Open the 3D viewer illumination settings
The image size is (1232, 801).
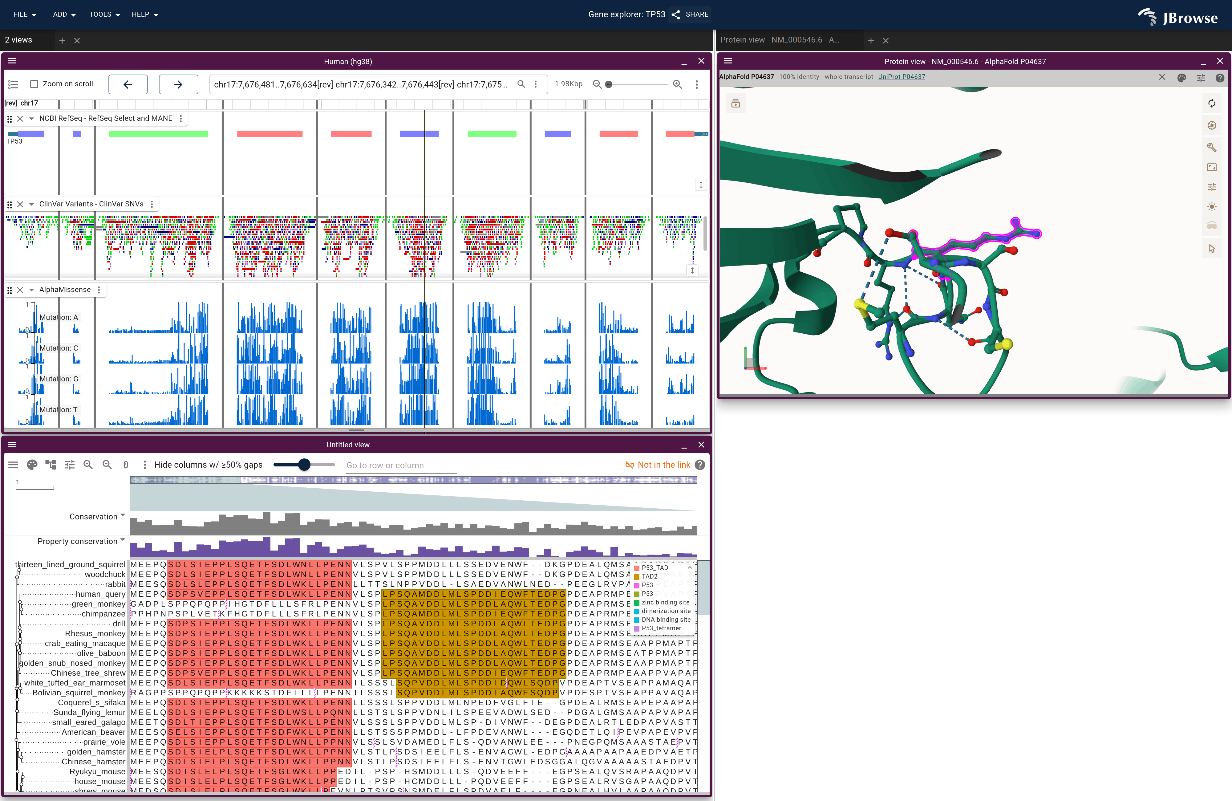pos(1212,207)
